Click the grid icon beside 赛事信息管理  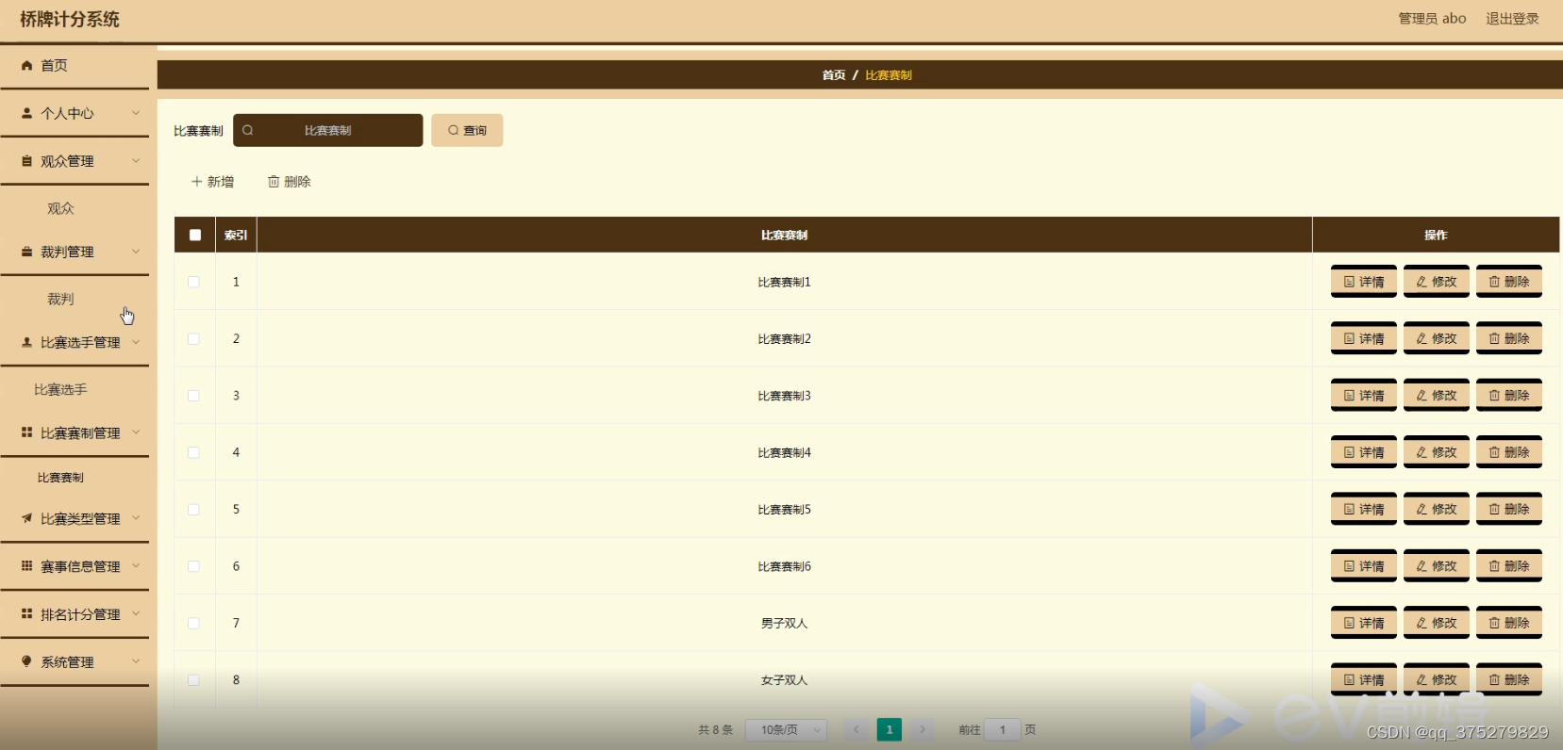click(27, 566)
